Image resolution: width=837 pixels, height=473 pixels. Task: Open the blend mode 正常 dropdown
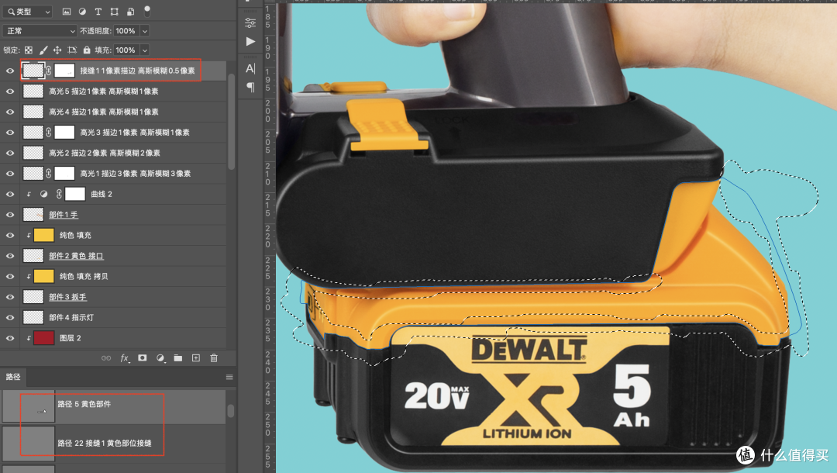coord(40,31)
